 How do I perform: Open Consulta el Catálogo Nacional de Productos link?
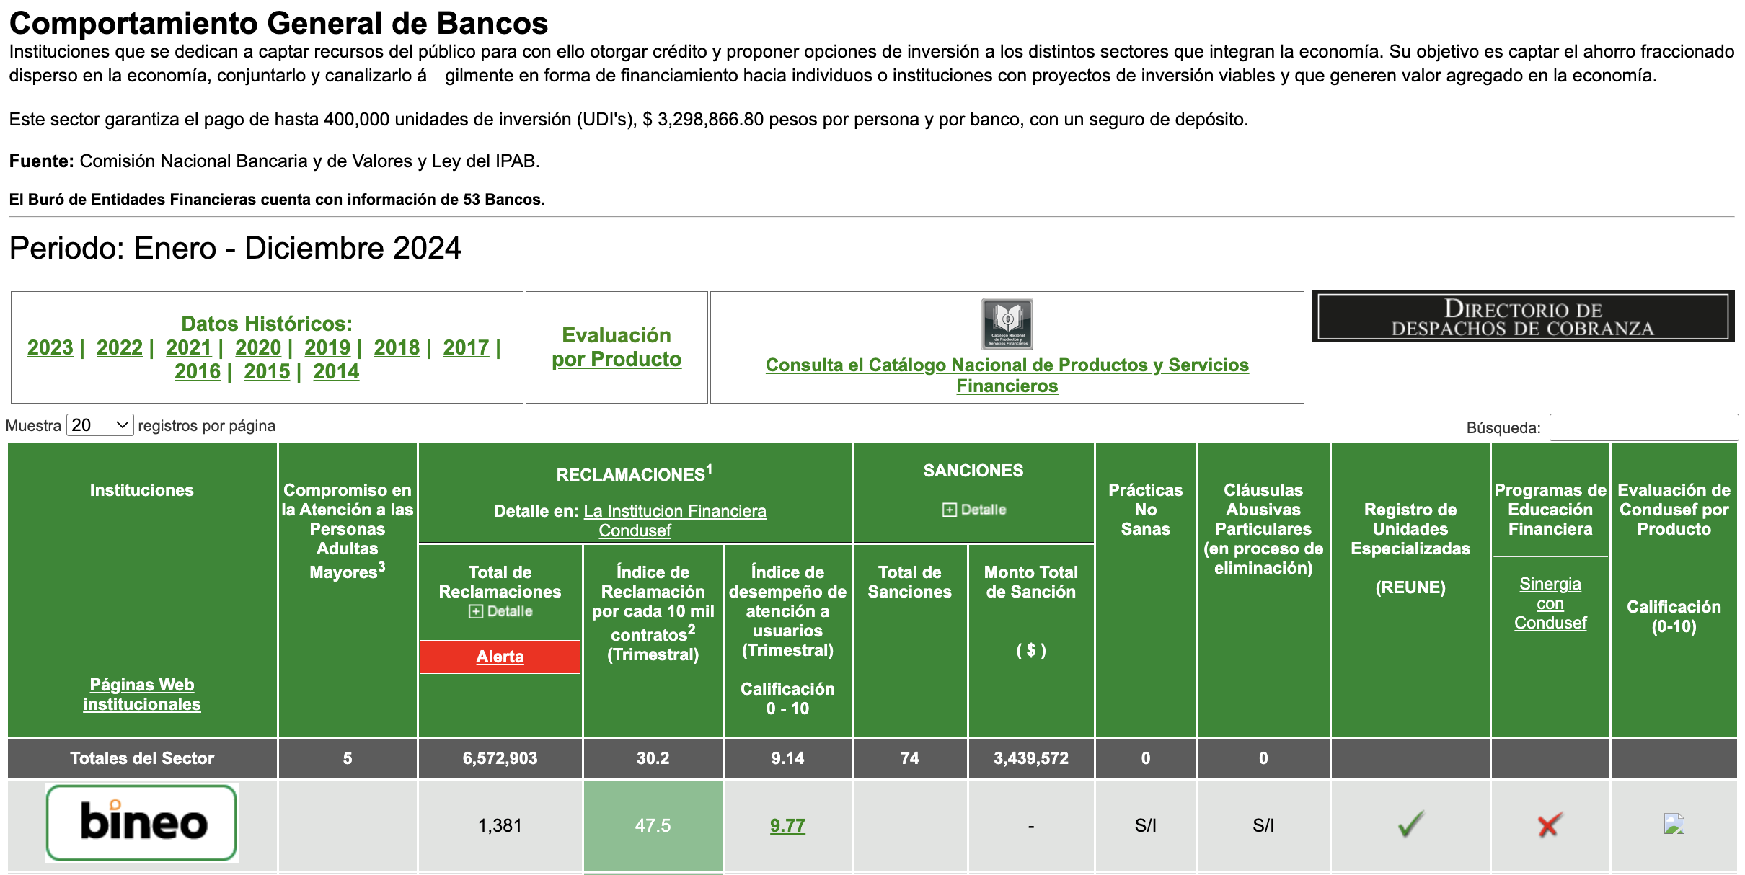(1007, 375)
